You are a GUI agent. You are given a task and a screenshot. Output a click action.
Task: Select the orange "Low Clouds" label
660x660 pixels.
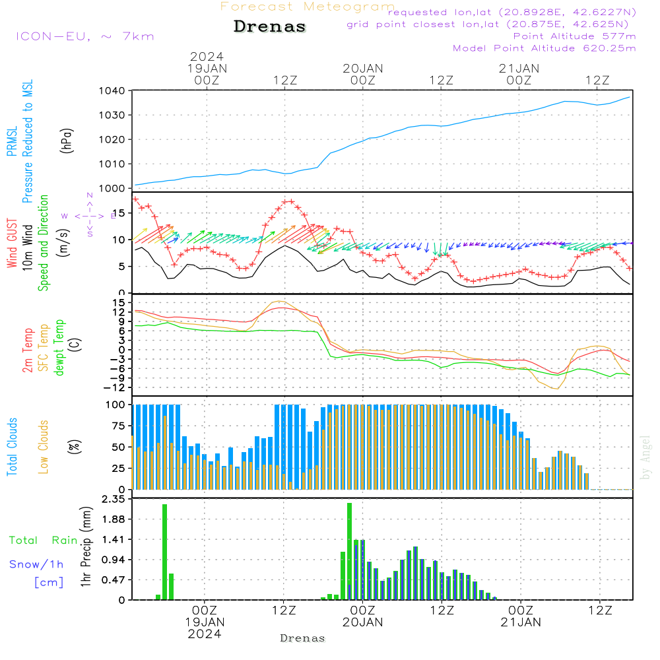(44, 447)
